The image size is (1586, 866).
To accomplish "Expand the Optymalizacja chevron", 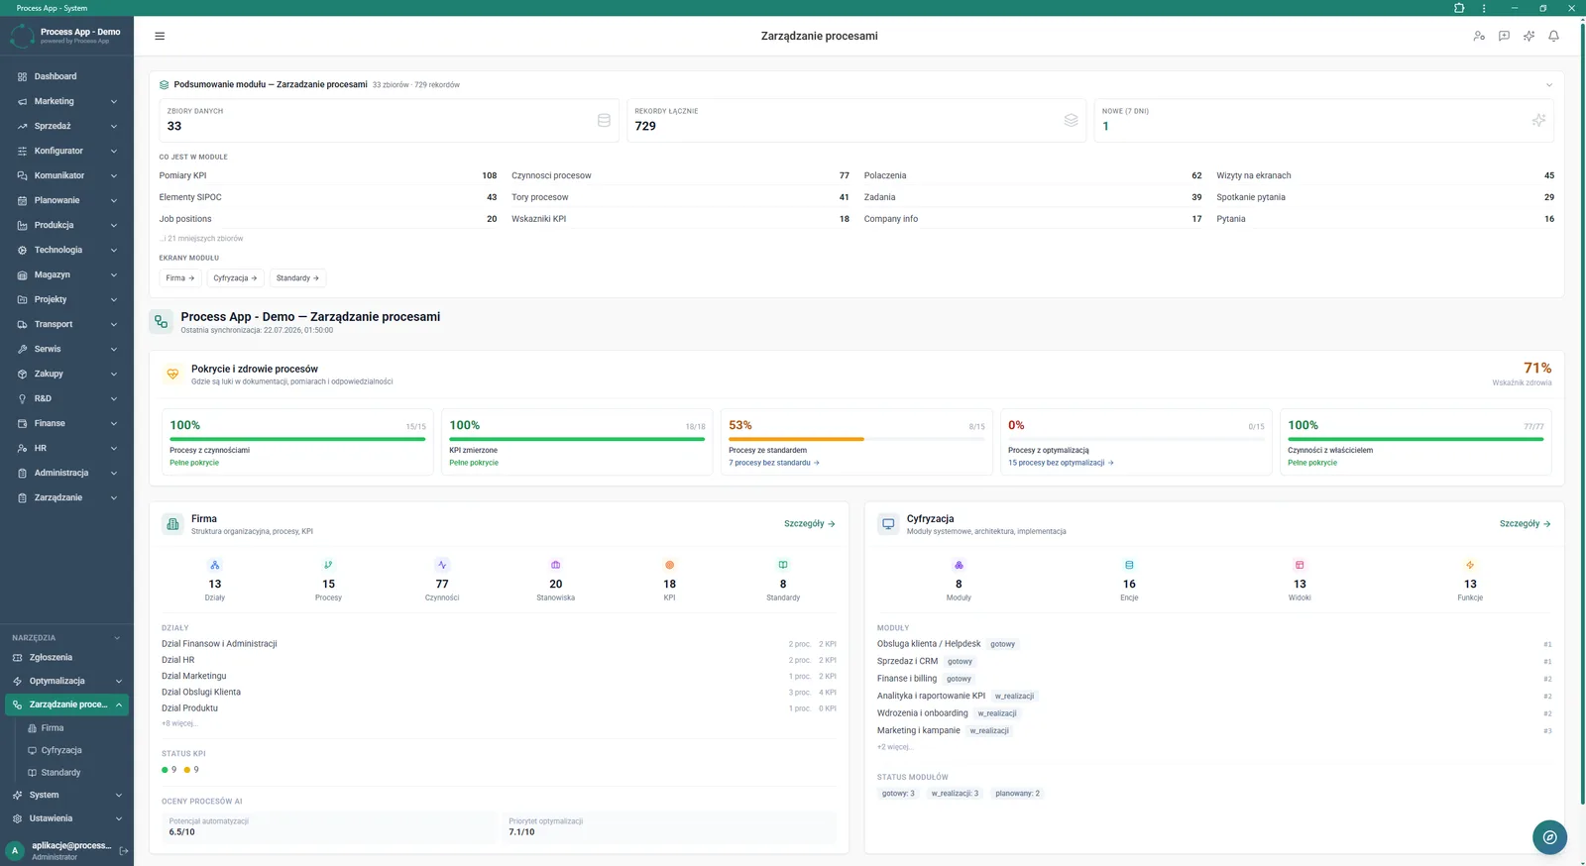I will coord(119,681).
